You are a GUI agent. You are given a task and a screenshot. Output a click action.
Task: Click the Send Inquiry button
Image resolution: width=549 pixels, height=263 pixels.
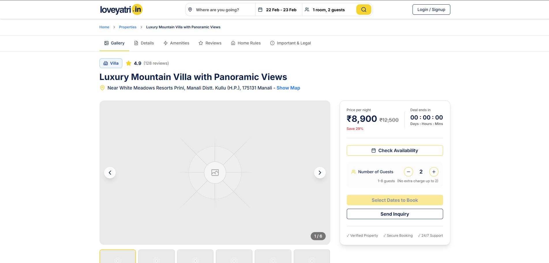click(x=395, y=214)
